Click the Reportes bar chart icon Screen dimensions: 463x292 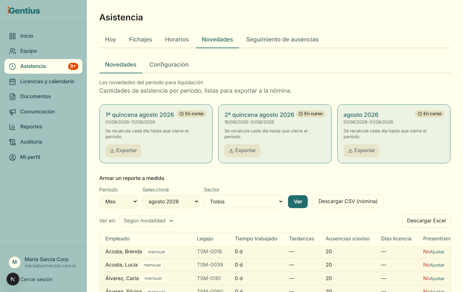13,127
